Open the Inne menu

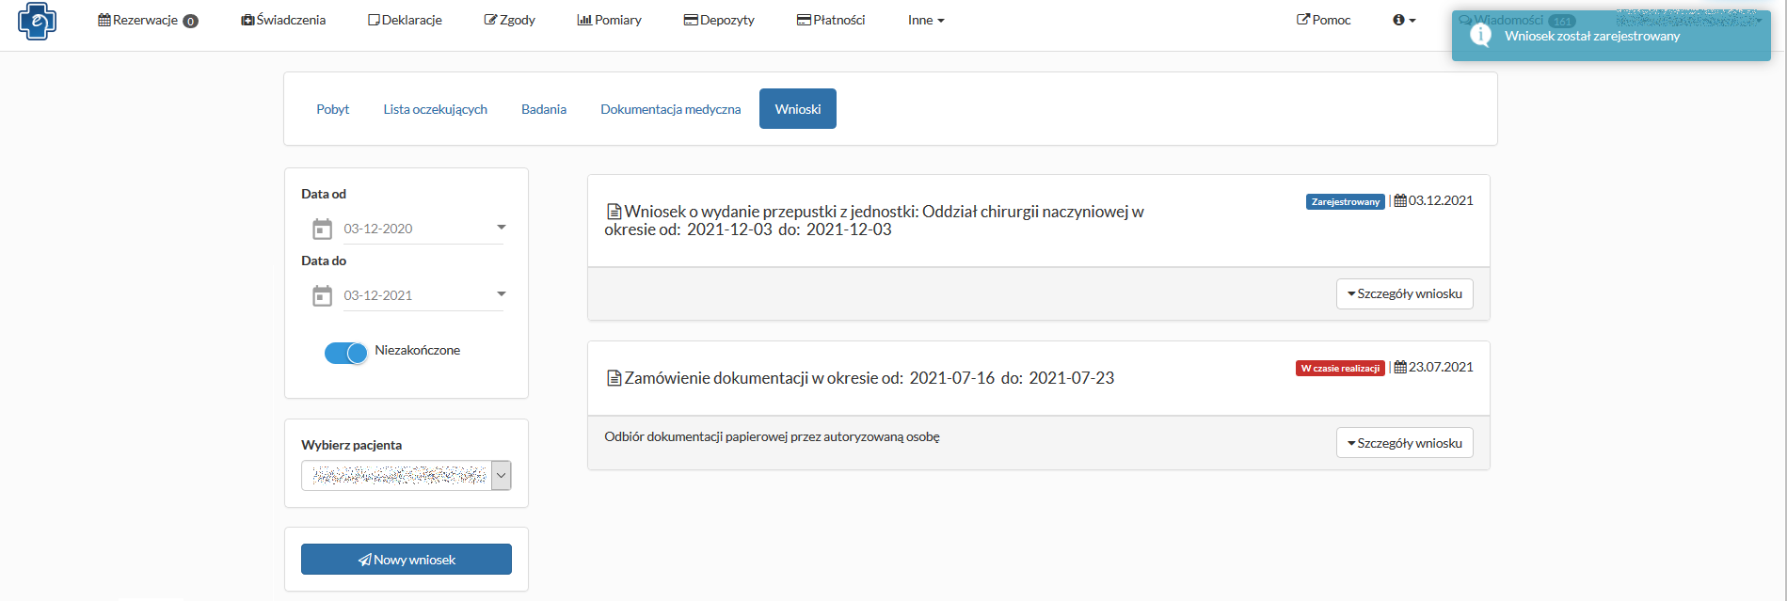925,20
